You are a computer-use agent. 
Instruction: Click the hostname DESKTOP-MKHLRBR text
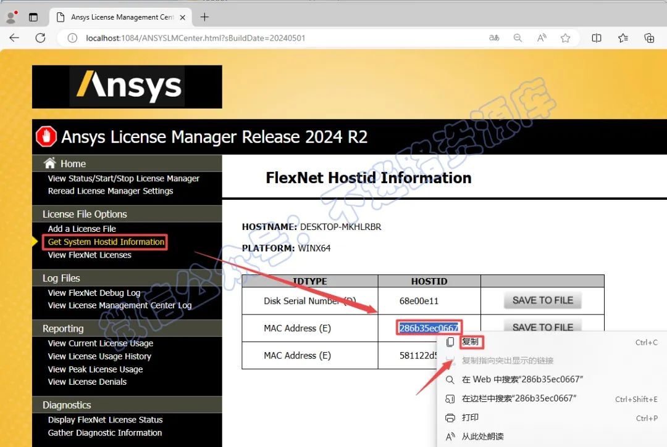tap(341, 227)
